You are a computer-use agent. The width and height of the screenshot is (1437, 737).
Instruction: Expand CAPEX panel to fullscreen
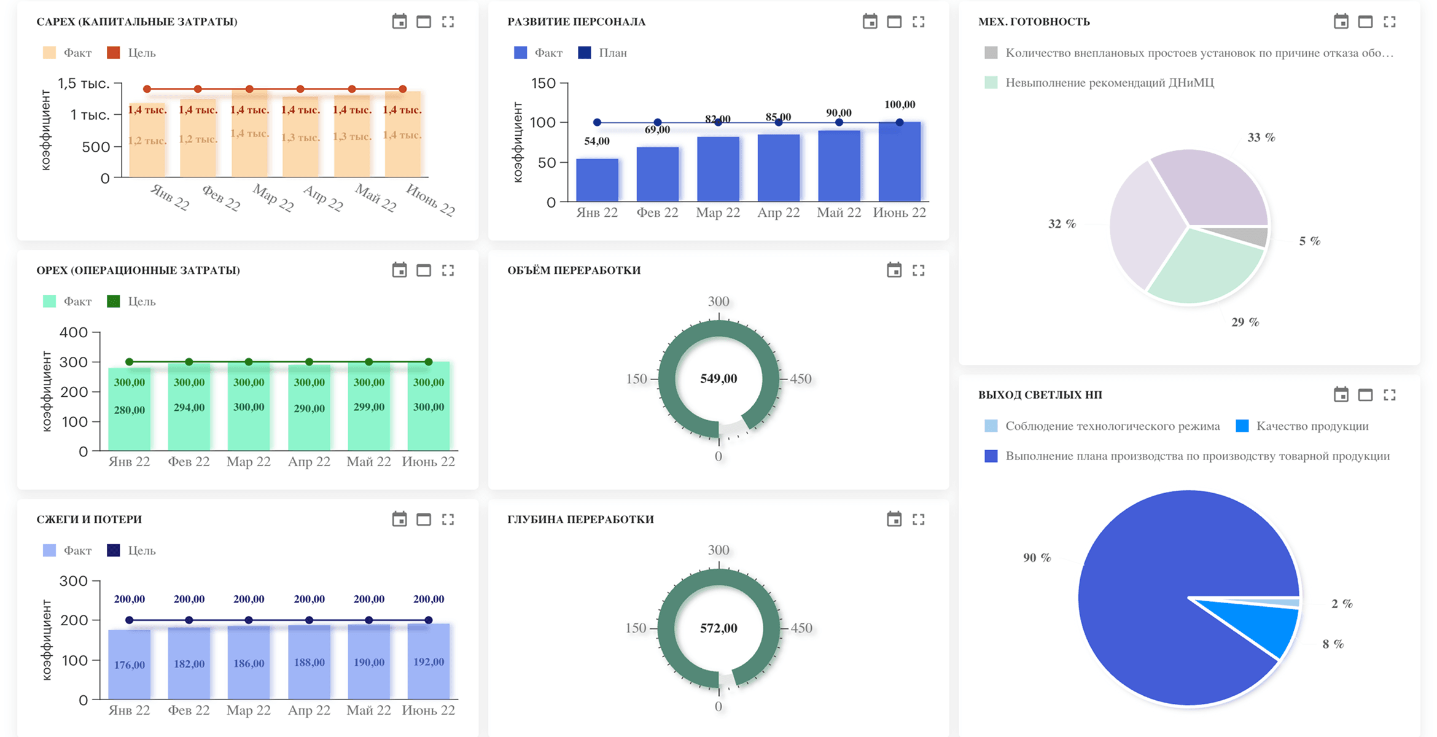click(x=448, y=21)
